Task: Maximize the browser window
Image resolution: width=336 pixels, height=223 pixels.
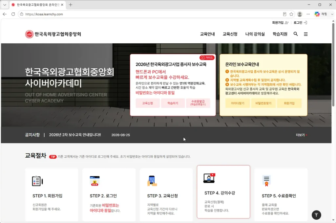Action: click(x=320, y=5)
